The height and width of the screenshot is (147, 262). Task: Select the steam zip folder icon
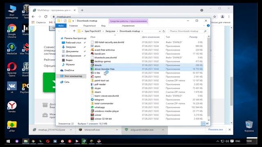[92, 92]
